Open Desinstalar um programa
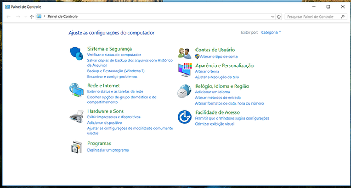This screenshot has height=188, width=351. tap(108, 150)
